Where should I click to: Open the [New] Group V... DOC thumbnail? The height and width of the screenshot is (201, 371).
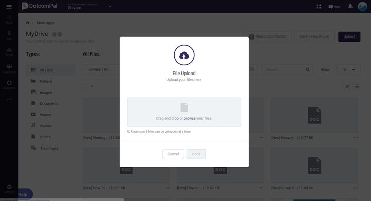tap(314, 166)
